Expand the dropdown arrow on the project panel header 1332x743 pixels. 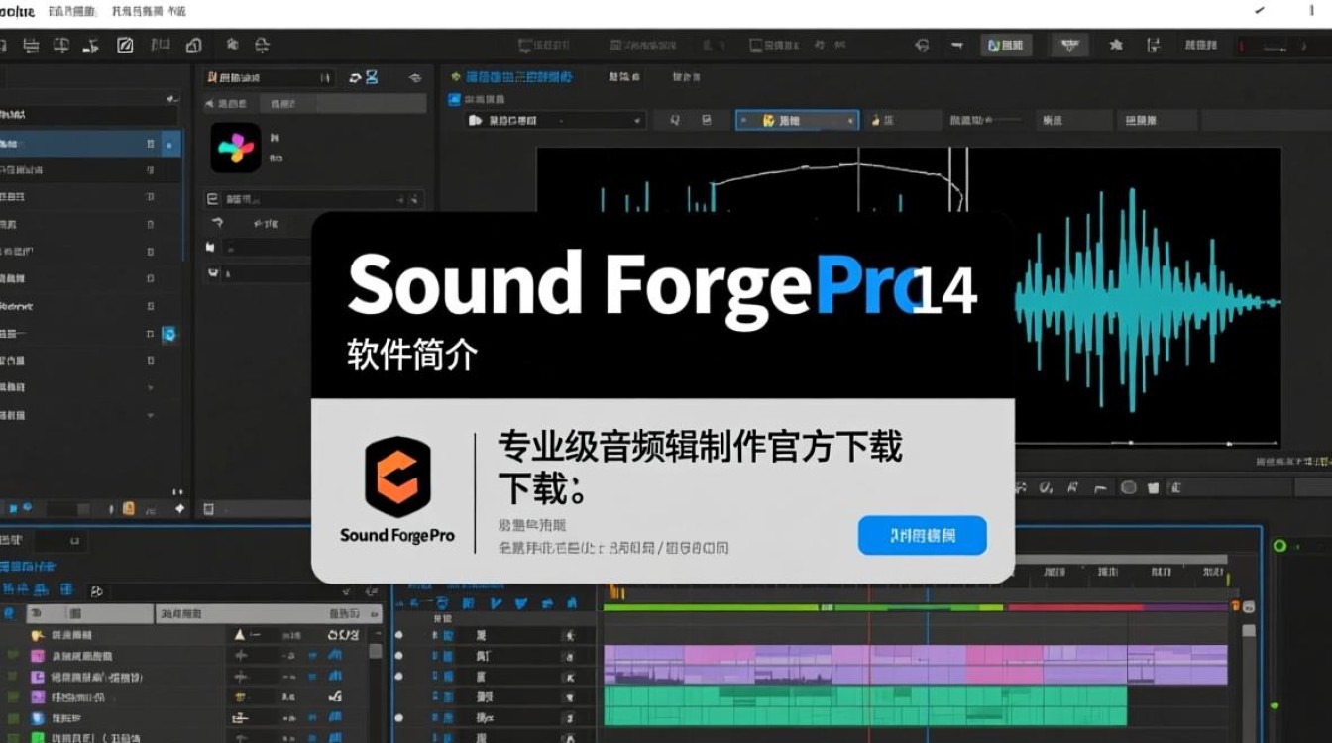point(414,77)
